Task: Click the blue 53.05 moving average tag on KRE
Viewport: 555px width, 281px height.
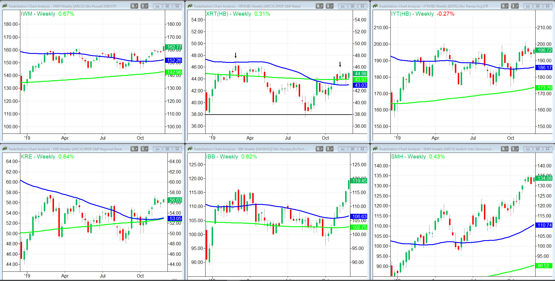Action: click(x=175, y=218)
